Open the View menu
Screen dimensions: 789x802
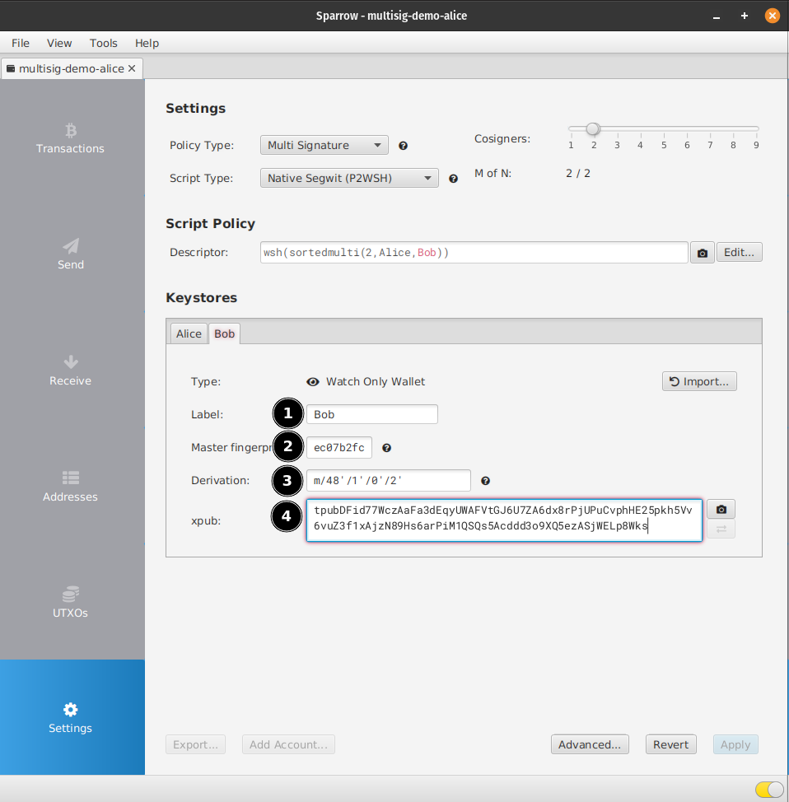[x=59, y=43]
